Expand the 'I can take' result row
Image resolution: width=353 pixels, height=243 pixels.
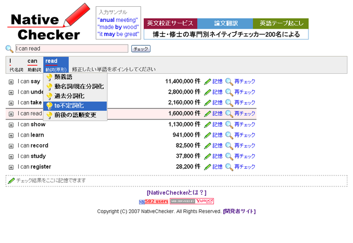(x=11, y=103)
